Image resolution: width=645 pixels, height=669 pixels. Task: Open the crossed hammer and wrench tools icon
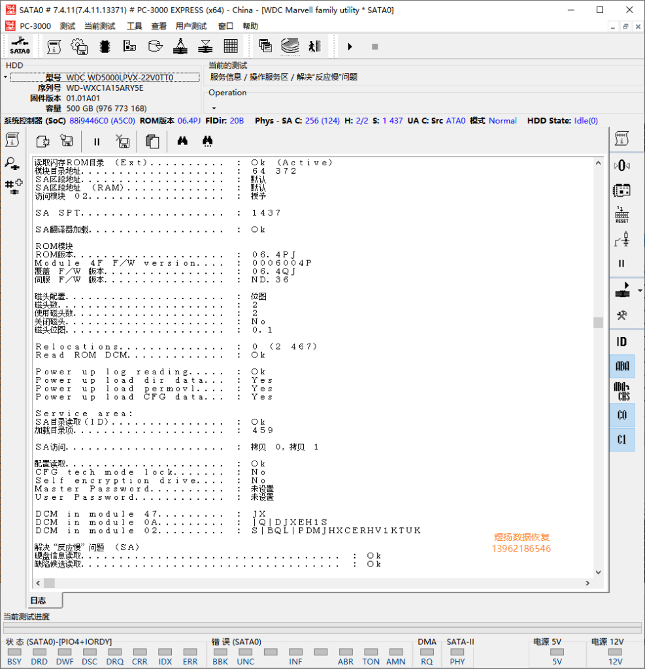tap(622, 316)
